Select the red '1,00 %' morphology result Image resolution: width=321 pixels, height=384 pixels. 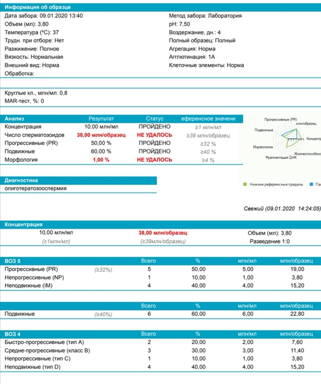[x=101, y=160]
